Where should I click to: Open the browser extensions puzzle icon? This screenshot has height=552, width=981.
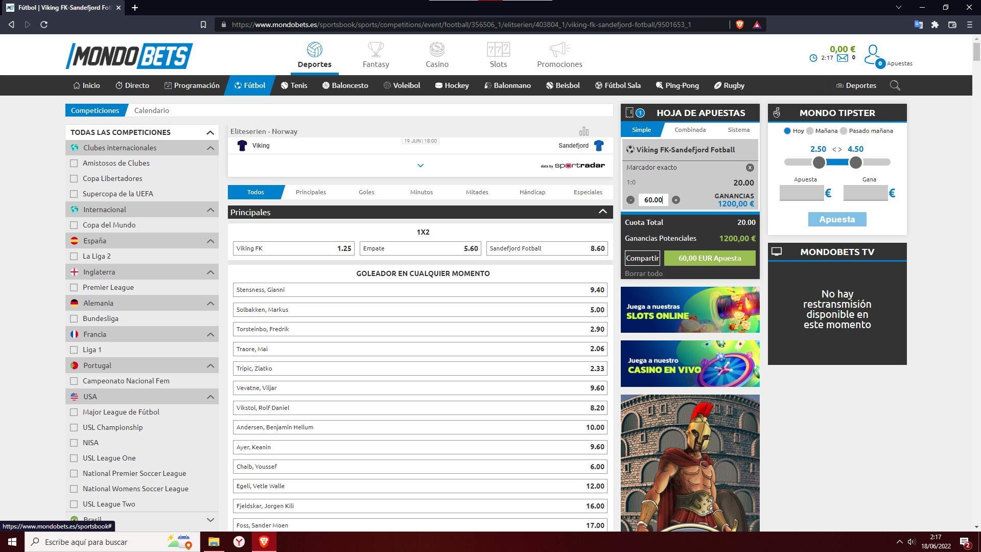coord(935,25)
